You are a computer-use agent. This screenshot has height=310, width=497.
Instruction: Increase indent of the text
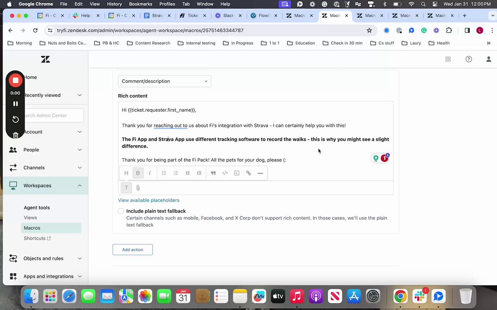click(199, 173)
